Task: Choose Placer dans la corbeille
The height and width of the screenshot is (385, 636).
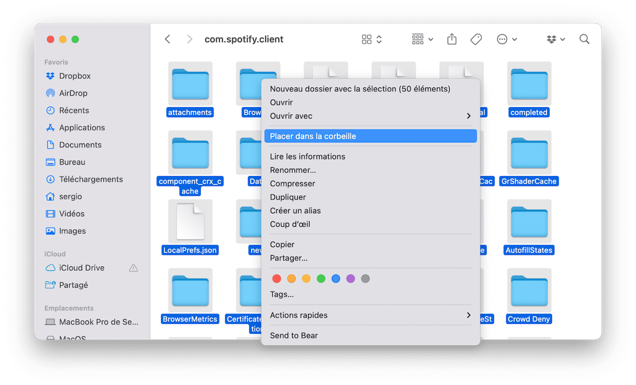Action: coord(370,136)
